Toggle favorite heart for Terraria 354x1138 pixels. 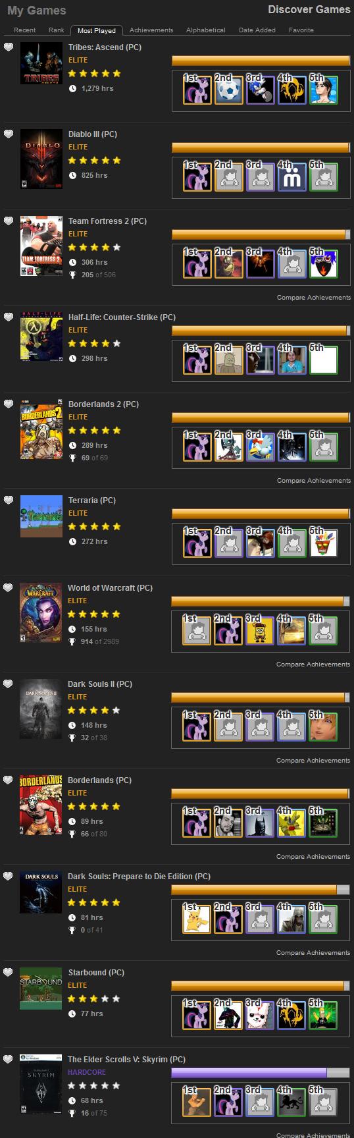pyautogui.click(x=9, y=501)
